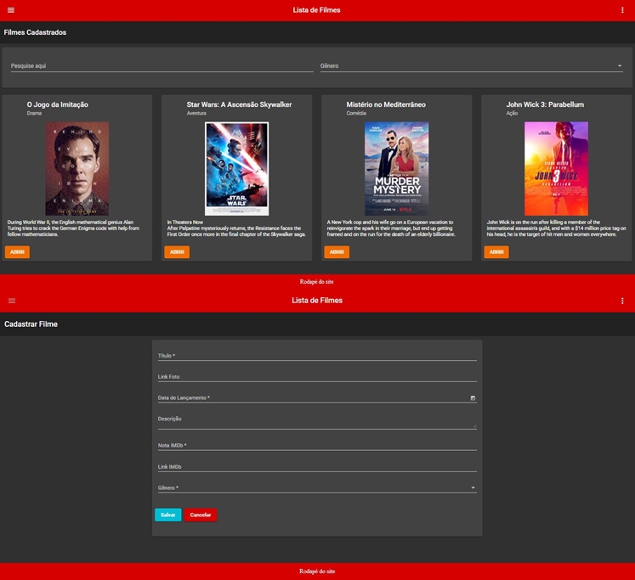The image size is (635, 580).
Task: Click the Murder Mystery poster image
Action: pyautogui.click(x=396, y=169)
